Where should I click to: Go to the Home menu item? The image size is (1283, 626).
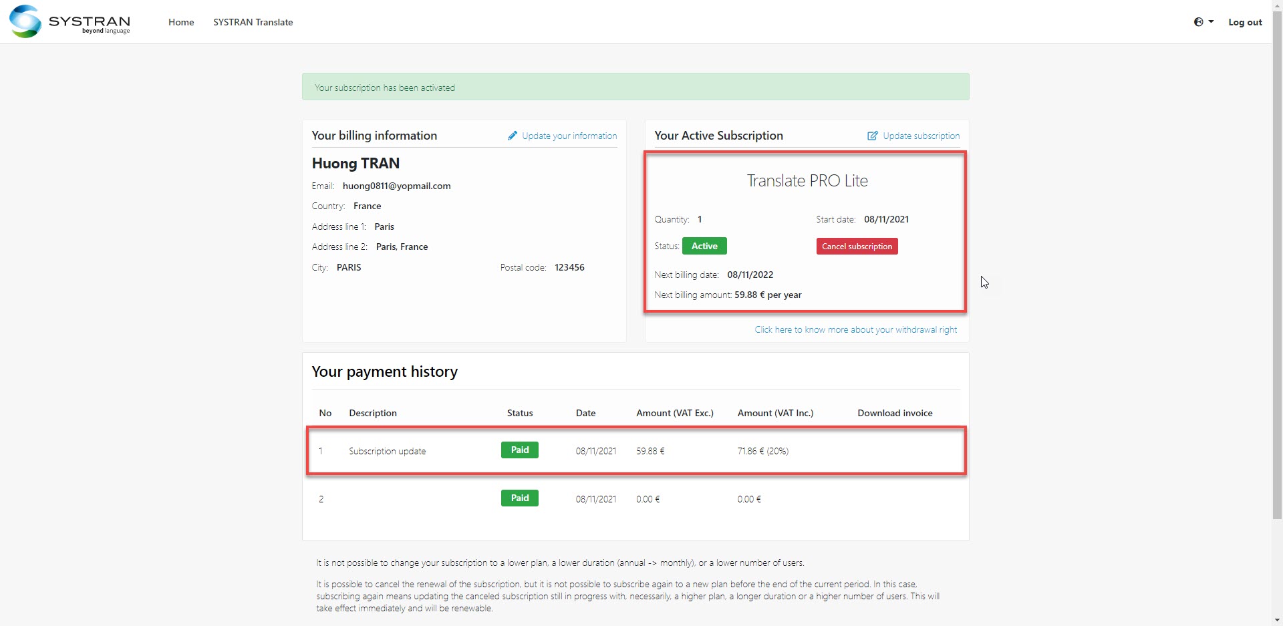[x=181, y=22]
